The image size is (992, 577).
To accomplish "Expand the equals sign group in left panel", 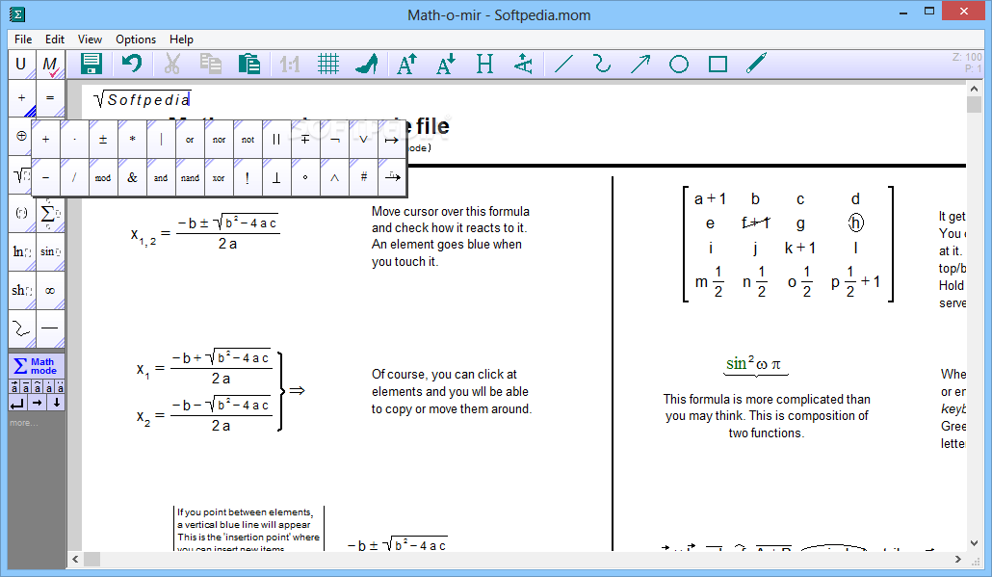I will pyautogui.click(x=50, y=98).
